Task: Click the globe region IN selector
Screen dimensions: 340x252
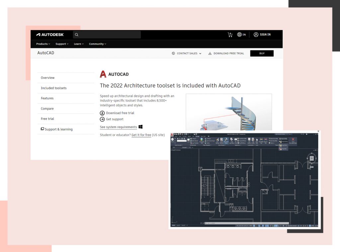Action: (241, 35)
